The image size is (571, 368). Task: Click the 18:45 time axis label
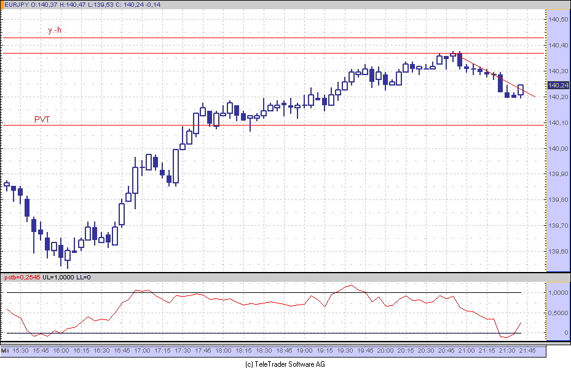tap(284, 351)
